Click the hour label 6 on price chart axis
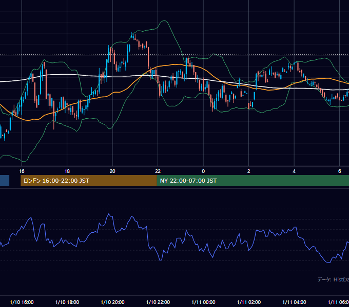 click(339, 171)
